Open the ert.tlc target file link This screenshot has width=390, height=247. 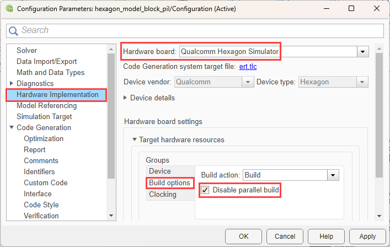pos(248,67)
